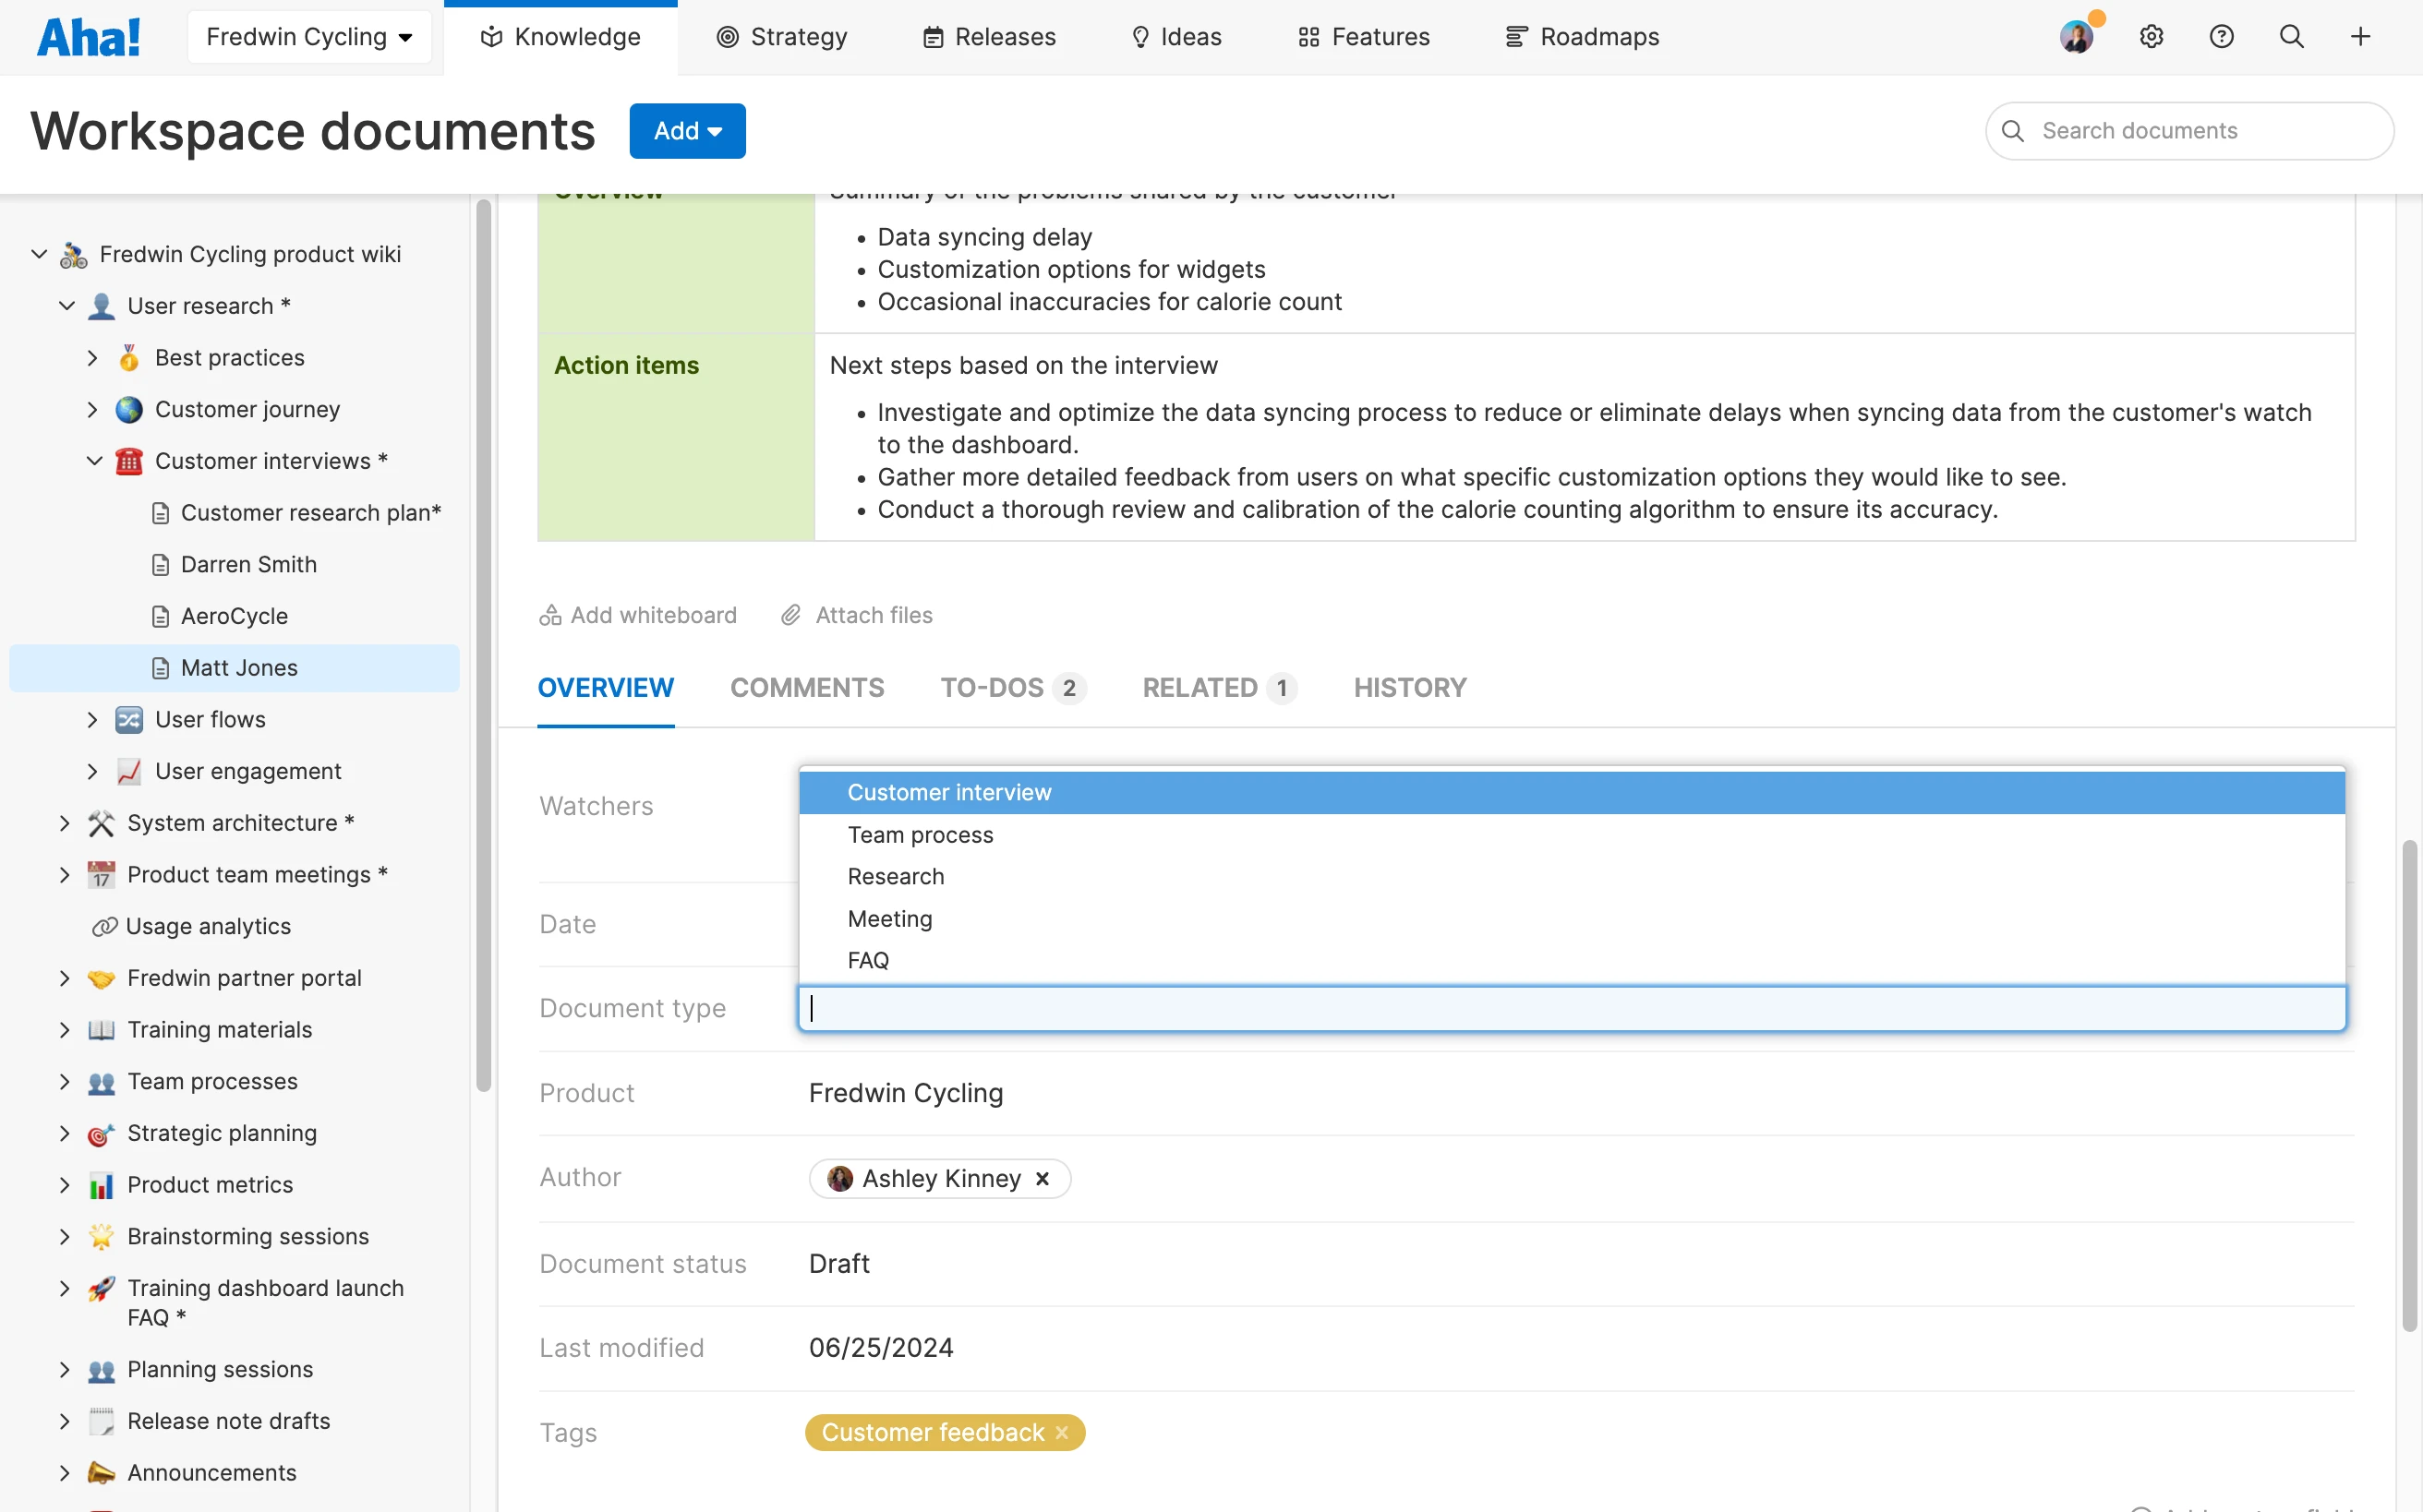Open the Add dropdown button
Viewport: 2423px width, 1512px height.
coord(687,131)
